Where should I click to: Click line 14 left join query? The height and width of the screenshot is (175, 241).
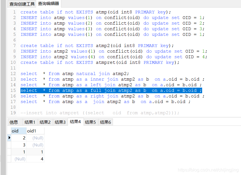(111, 85)
